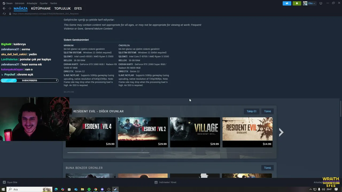This screenshot has height=192, width=342.
Task: Click the volume speaker tray icon
Action: click(324, 189)
